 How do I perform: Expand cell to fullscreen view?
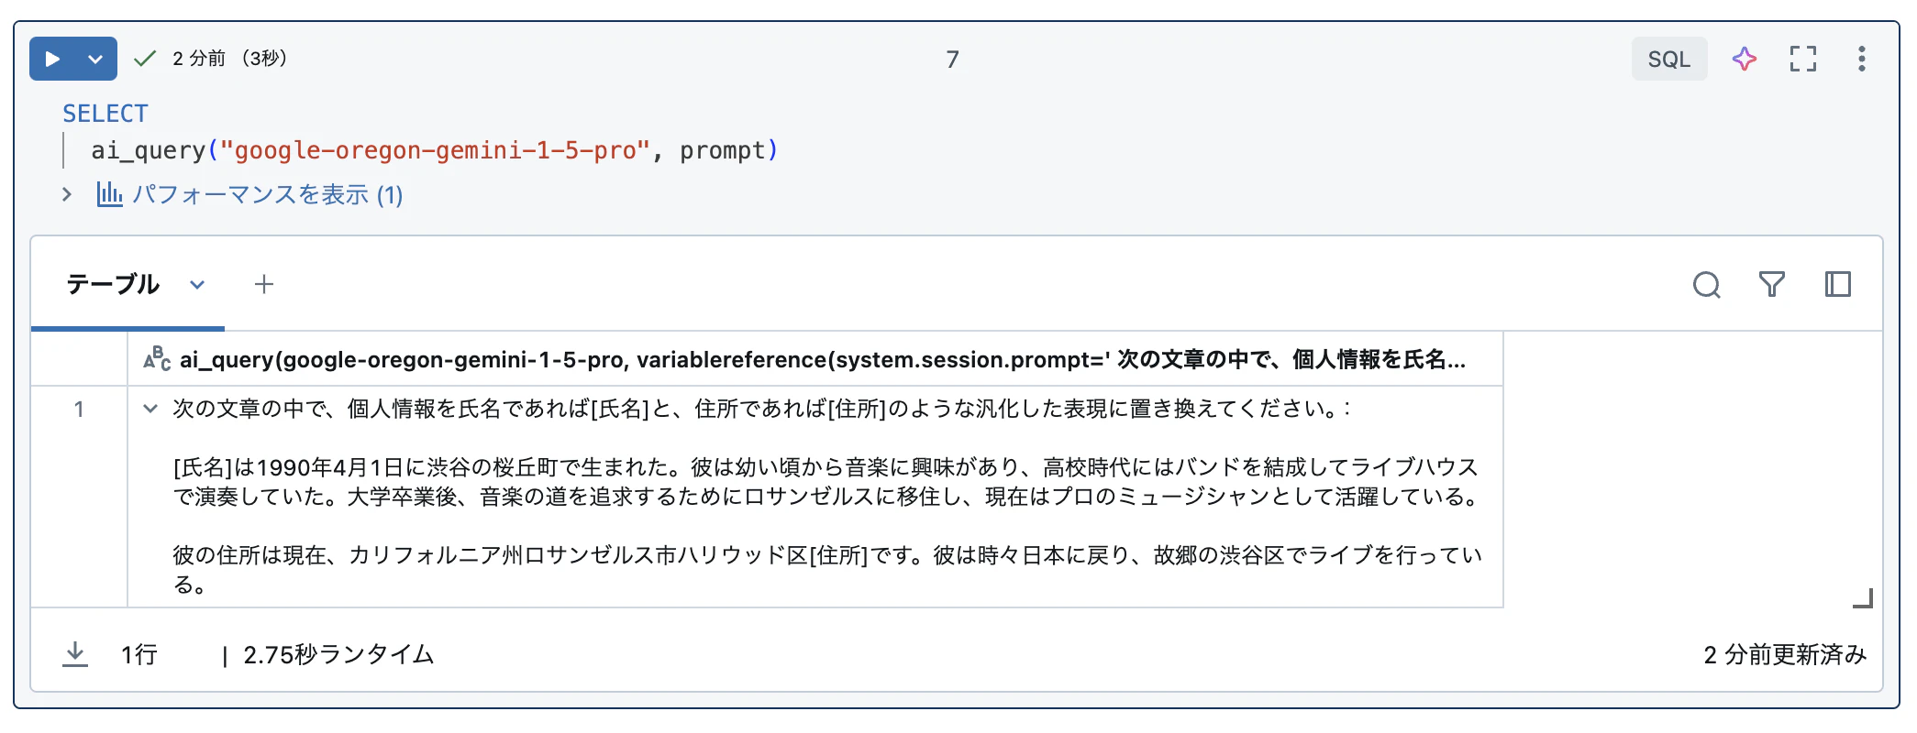click(x=1802, y=59)
